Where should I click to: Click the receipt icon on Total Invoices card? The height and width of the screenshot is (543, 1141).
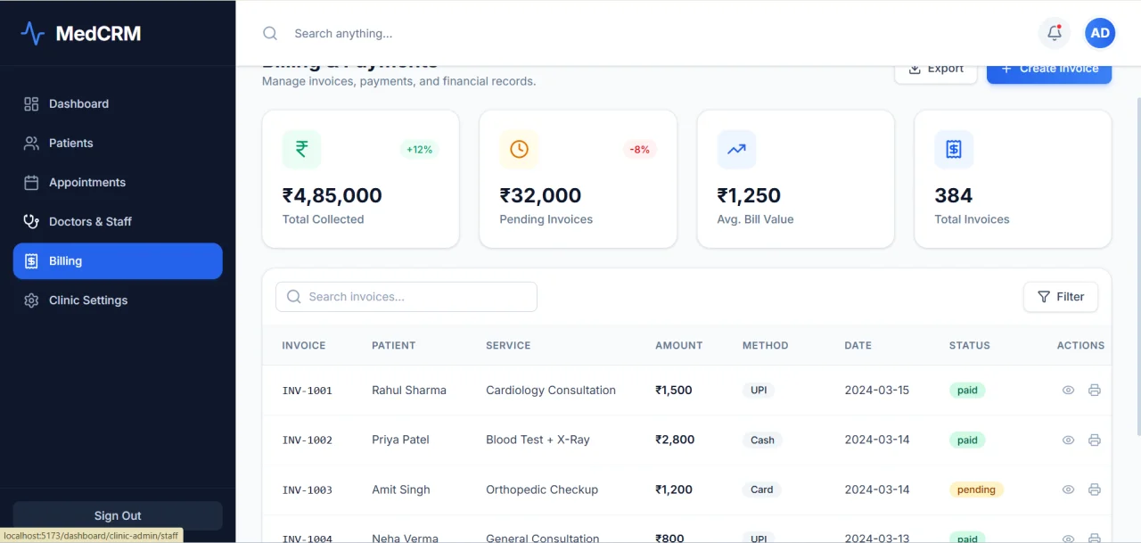tap(954, 149)
